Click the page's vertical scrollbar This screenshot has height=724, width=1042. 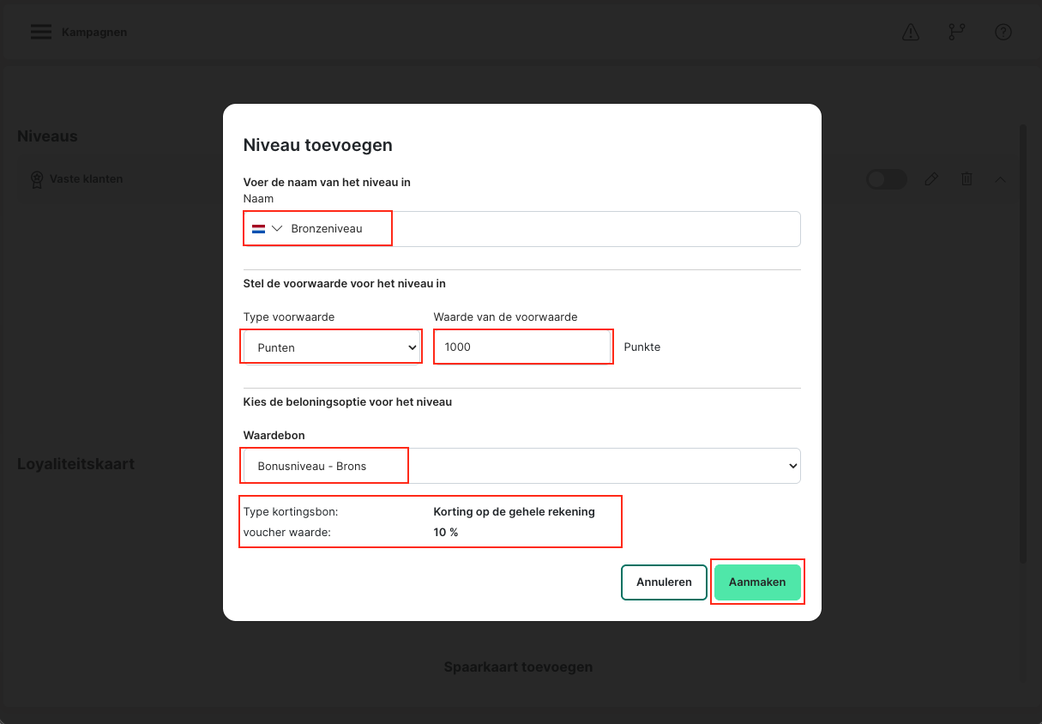point(1022,343)
